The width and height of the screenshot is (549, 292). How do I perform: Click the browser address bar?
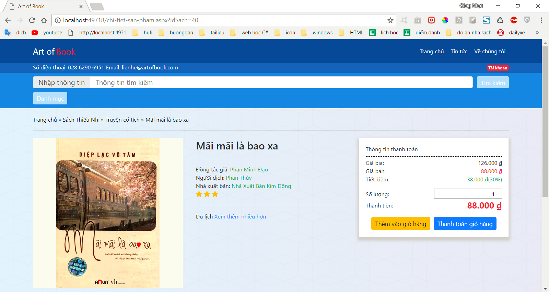pyautogui.click(x=223, y=20)
